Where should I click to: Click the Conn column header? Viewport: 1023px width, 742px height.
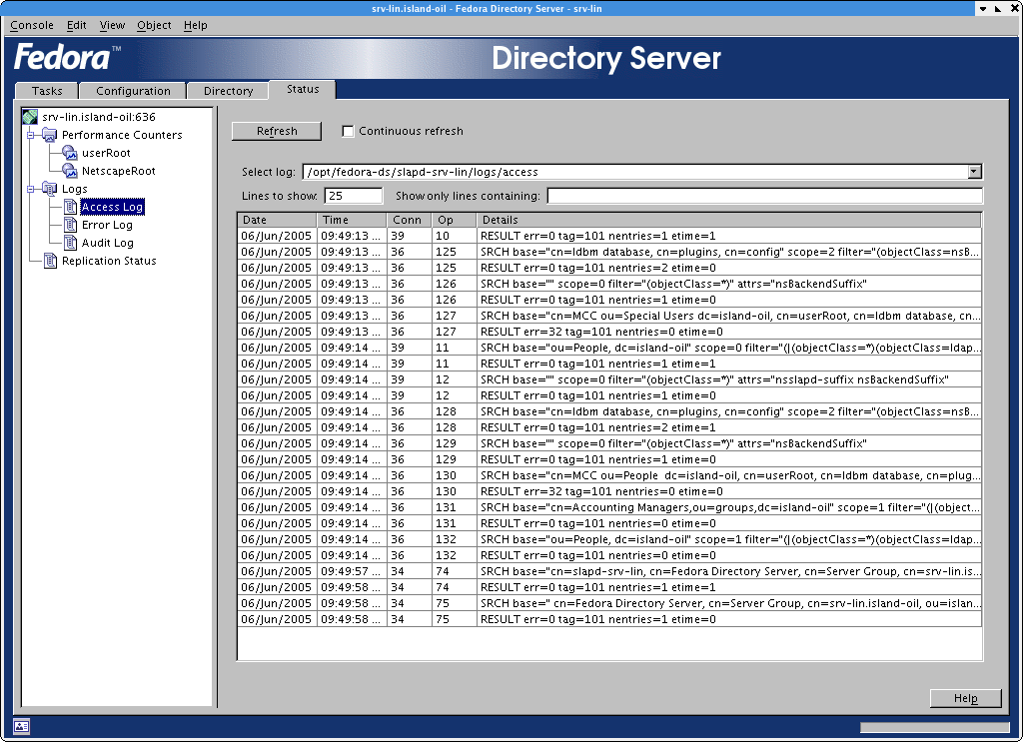coord(409,220)
